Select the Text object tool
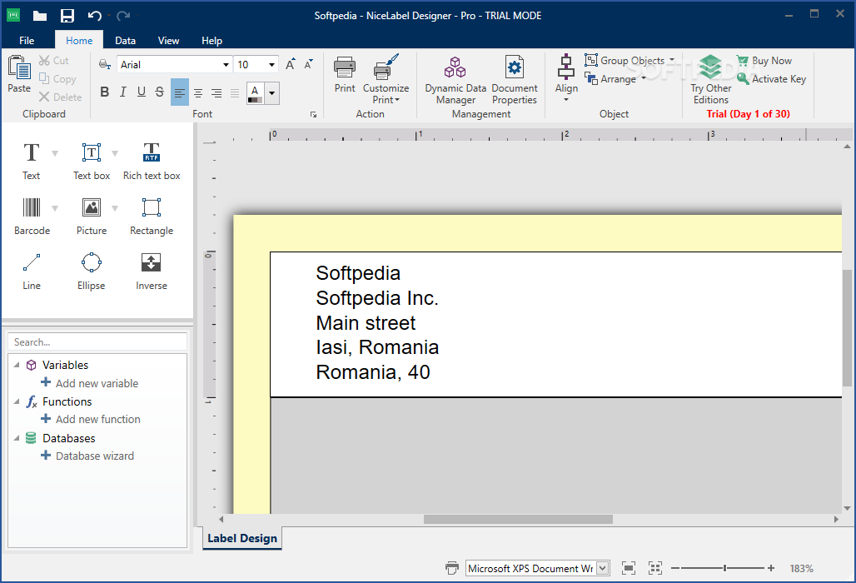856x583 pixels. tap(31, 160)
